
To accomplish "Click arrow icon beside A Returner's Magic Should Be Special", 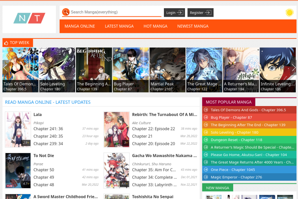I will pos(206,147).
